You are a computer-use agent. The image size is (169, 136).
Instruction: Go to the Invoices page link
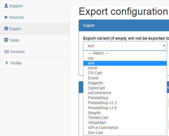[17, 52]
